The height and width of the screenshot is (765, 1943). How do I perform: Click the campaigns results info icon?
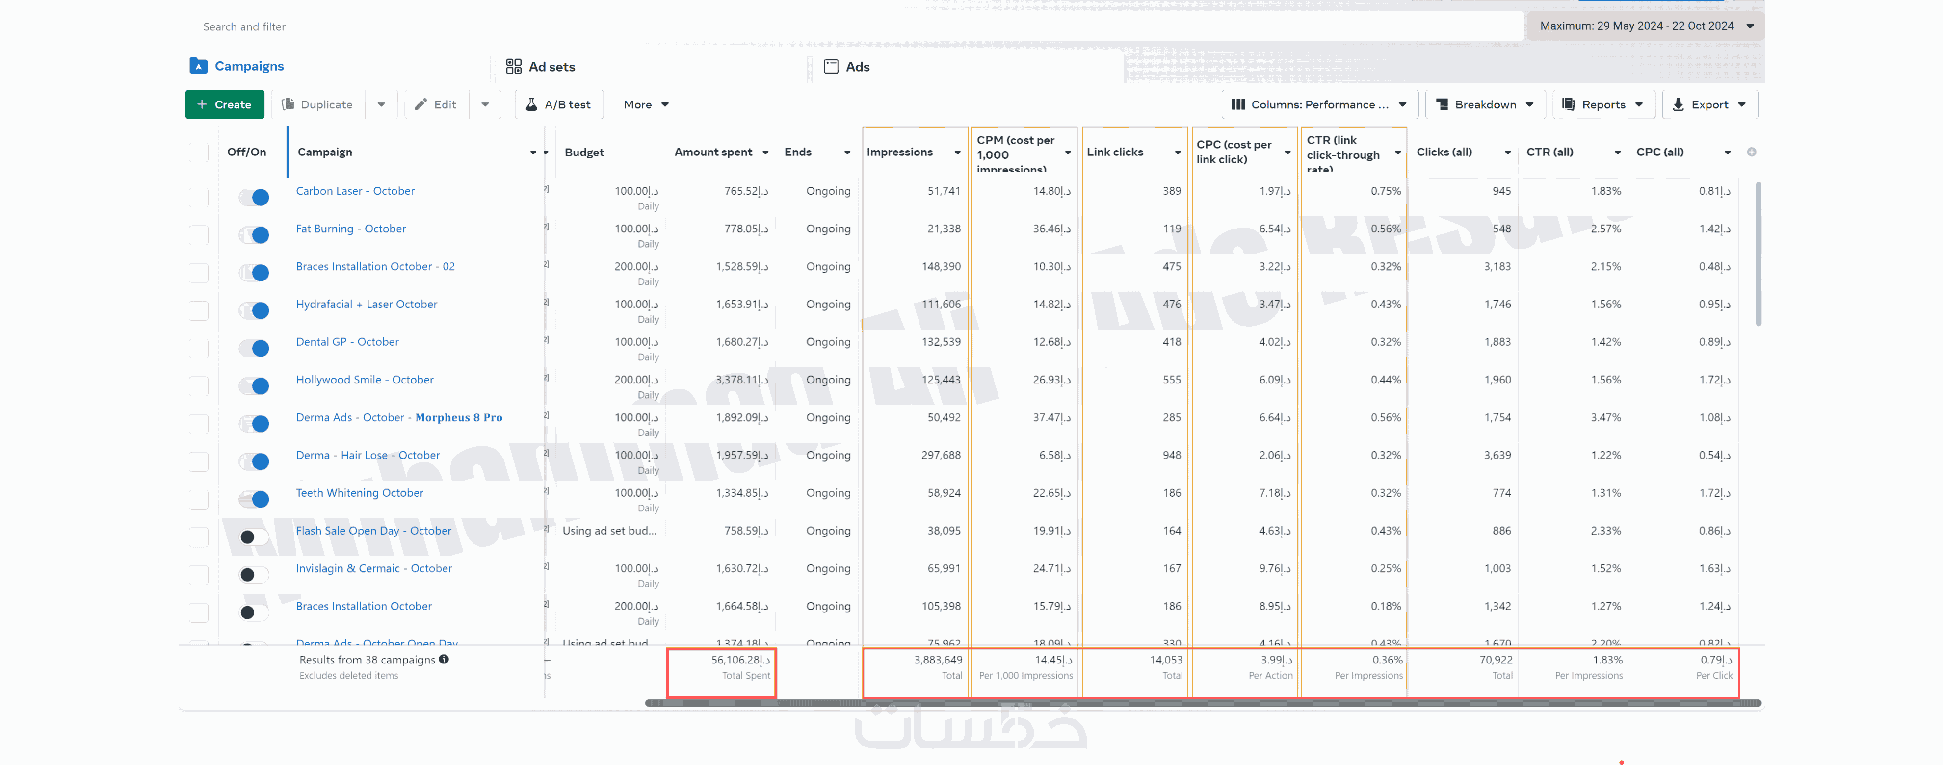pyautogui.click(x=444, y=659)
